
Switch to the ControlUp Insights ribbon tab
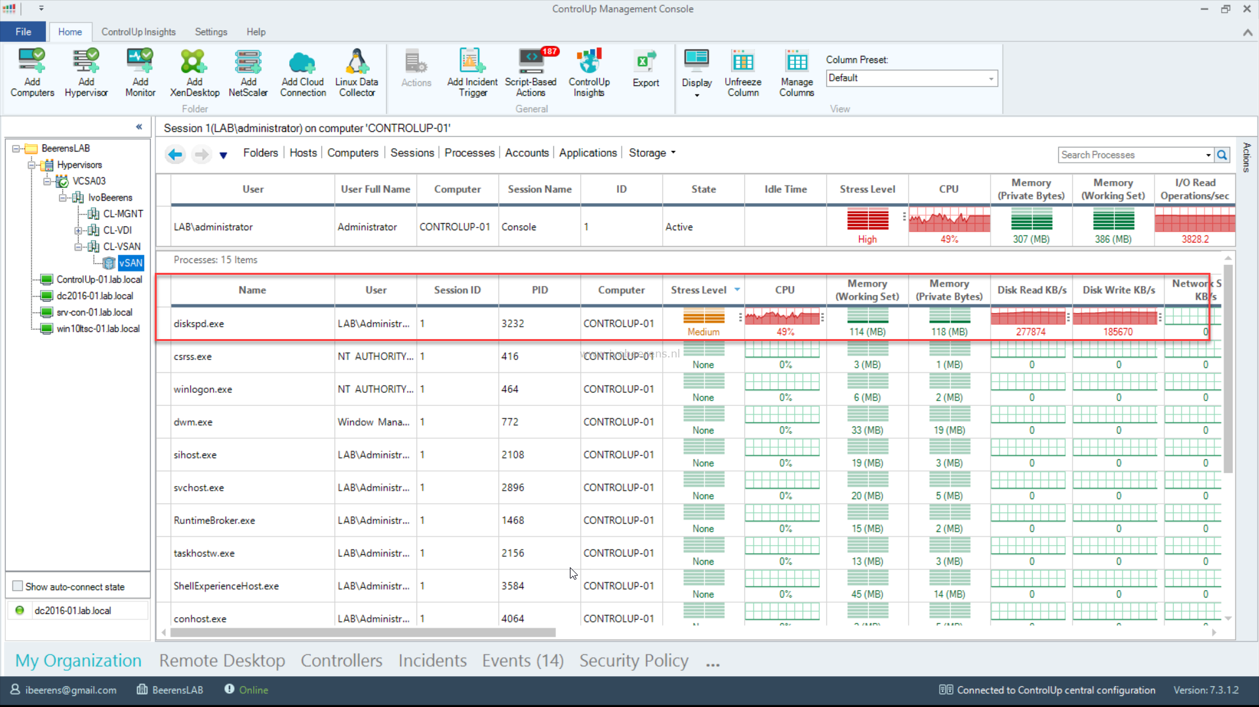[x=138, y=31]
